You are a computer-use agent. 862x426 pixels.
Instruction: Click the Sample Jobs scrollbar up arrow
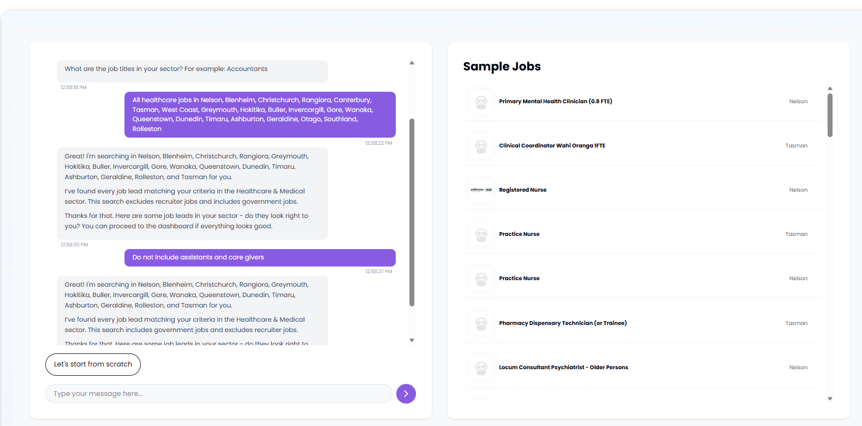830,88
